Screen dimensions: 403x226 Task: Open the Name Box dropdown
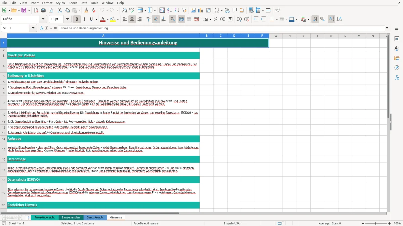(33, 28)
